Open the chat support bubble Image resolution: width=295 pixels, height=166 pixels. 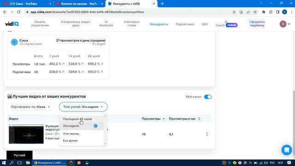tap(287, 150)
